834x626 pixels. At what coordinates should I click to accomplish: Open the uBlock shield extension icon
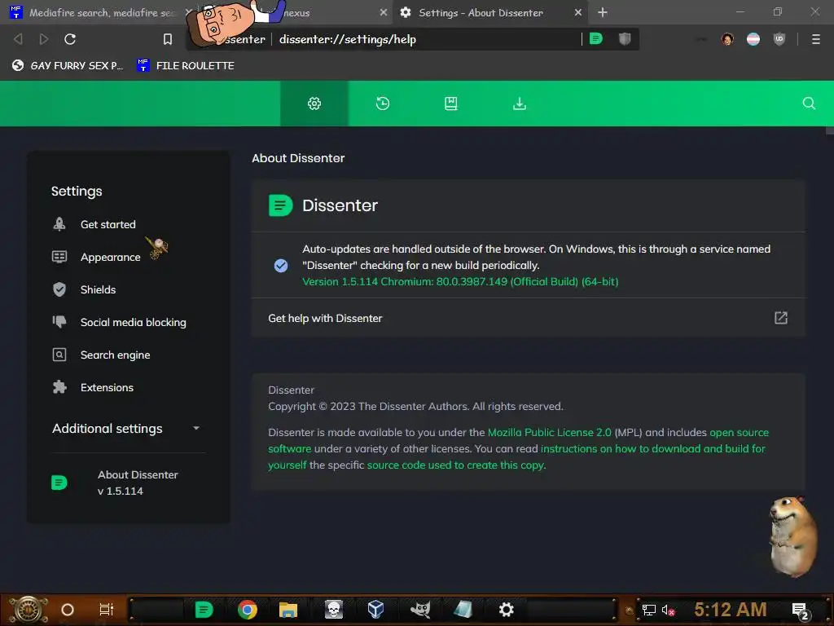point(779,39)
